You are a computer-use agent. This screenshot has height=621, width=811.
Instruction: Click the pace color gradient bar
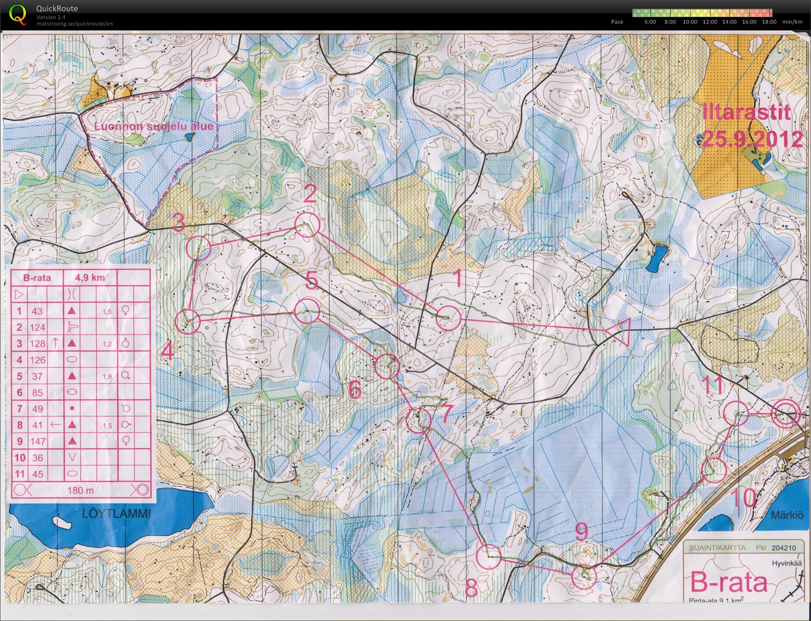coord(702,13)
